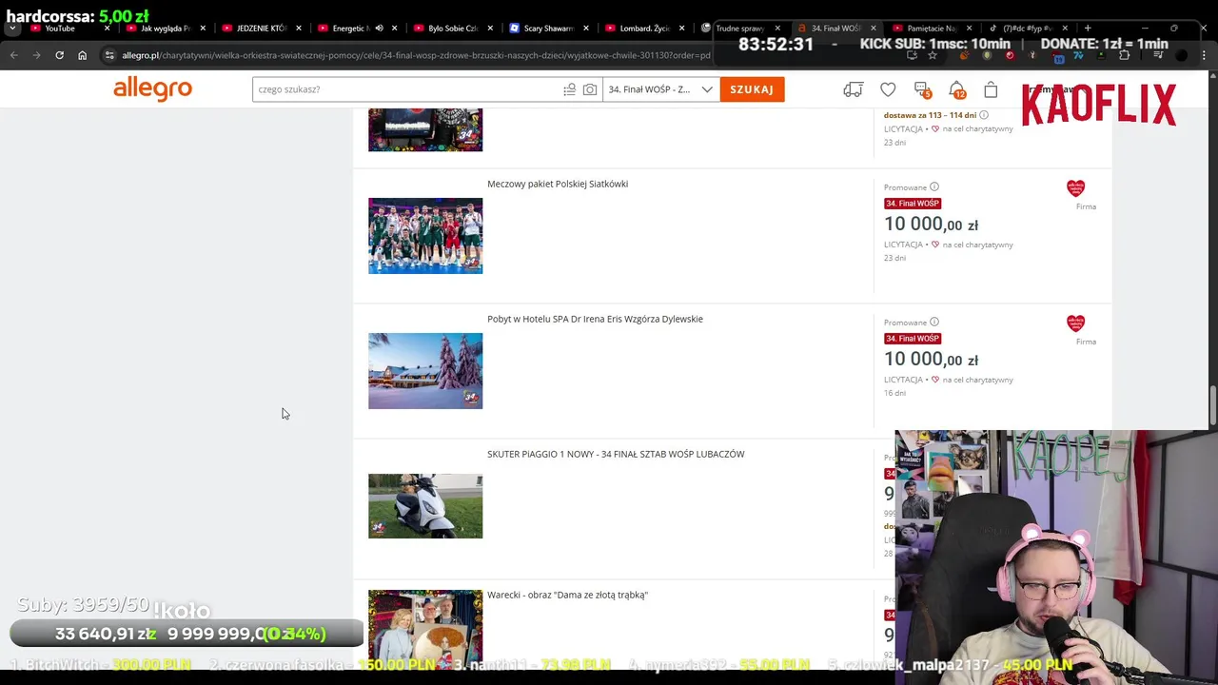Open SKUTER PIAGGIO 1 NOWY listing title
The width and height of the screenshot is (1218, 685).
tap(616, 454)
